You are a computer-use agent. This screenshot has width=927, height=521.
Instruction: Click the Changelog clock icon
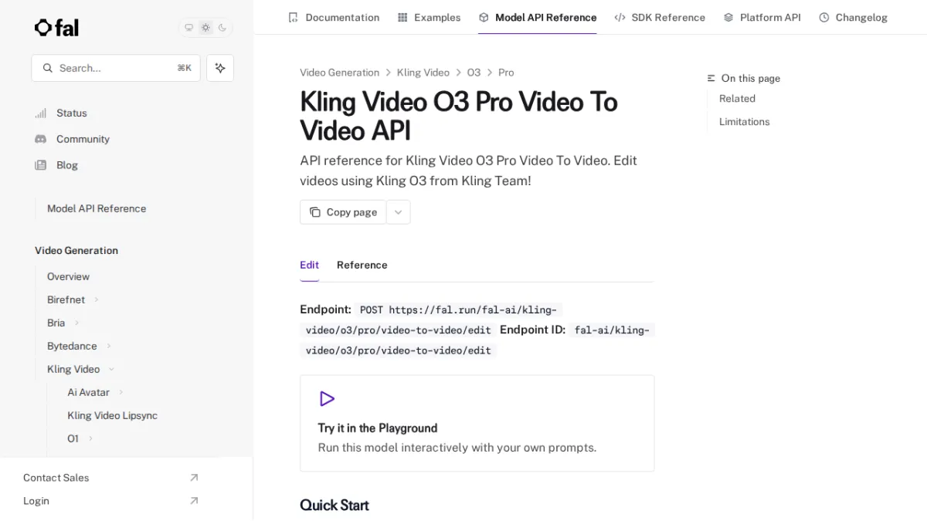(x=824, y=17)
